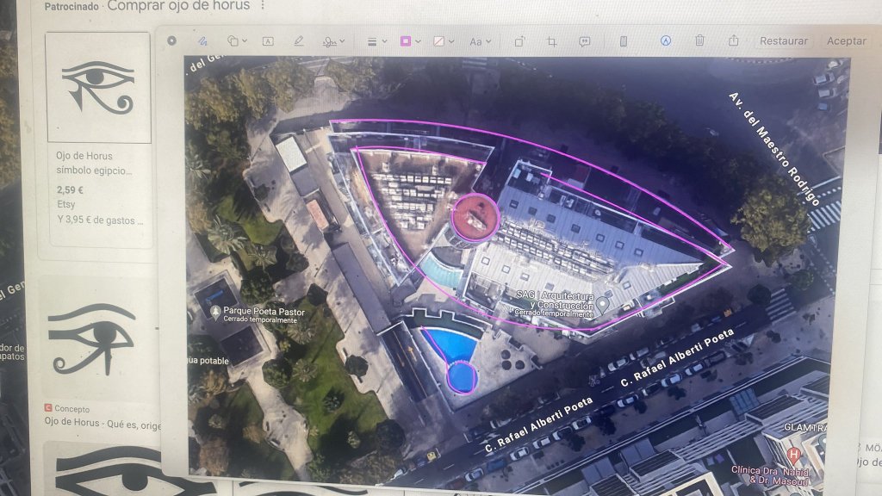
Task: Rotate the image with rotate icon
Action: click(x=520, y=40)
